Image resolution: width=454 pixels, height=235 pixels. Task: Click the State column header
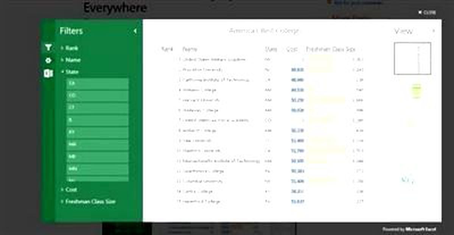[271, 49]
